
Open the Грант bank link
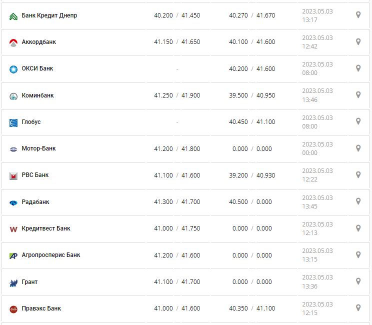[29, 282]
